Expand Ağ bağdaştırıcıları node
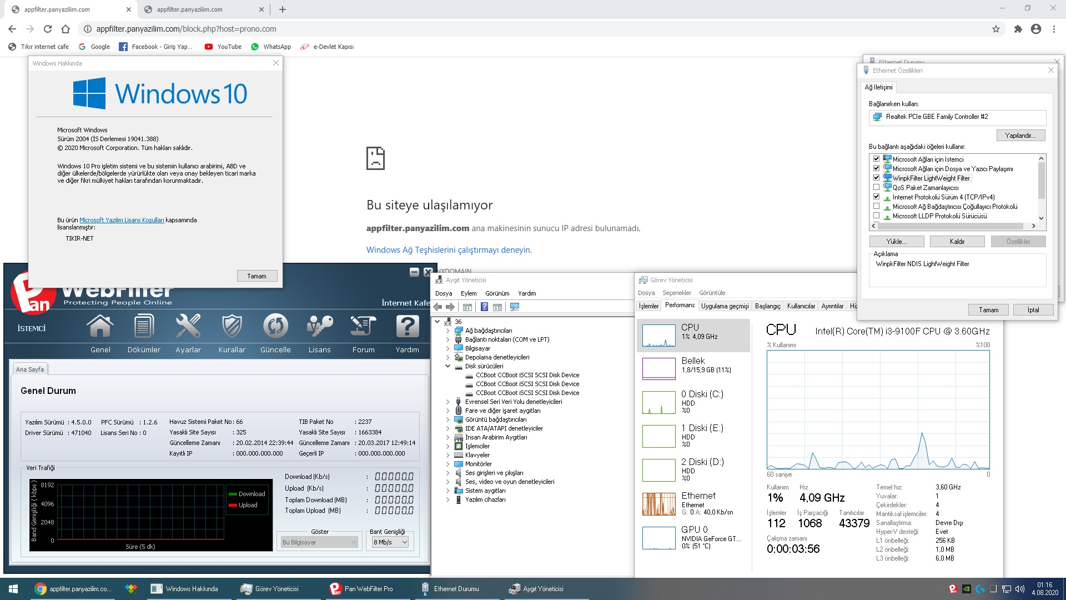 coord(447,331)
